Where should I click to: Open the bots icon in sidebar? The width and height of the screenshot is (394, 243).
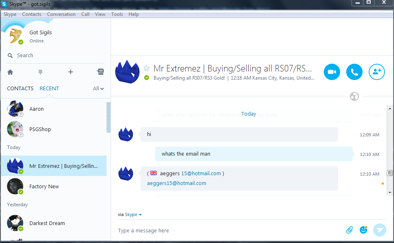(100, 72)
